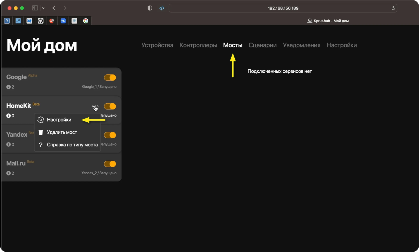Open HomeKit bridge three-dot options menu
419x252 pixels.
pos(95,106)
